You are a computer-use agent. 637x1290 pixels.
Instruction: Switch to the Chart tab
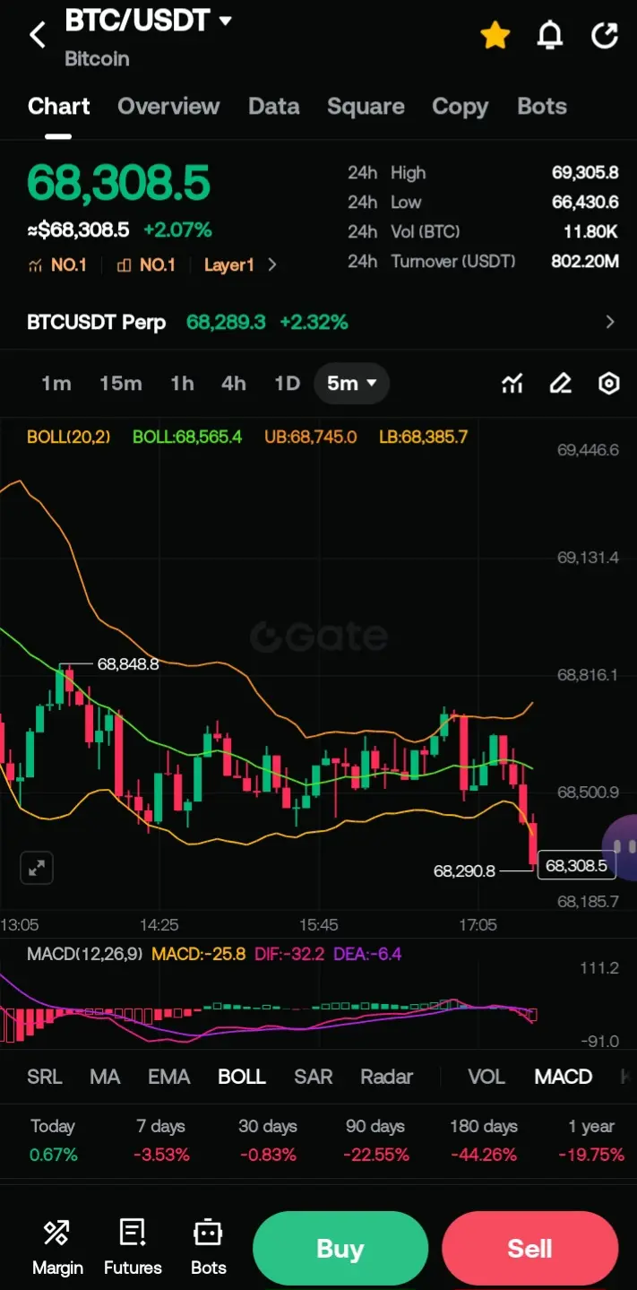click(59, 106)
